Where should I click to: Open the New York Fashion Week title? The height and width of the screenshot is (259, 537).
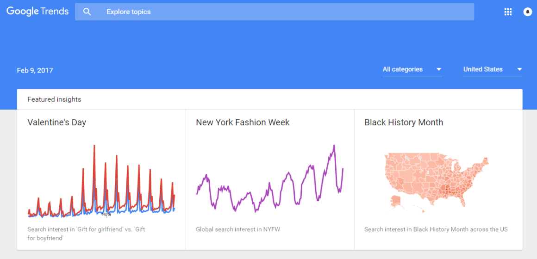[243, 123]
